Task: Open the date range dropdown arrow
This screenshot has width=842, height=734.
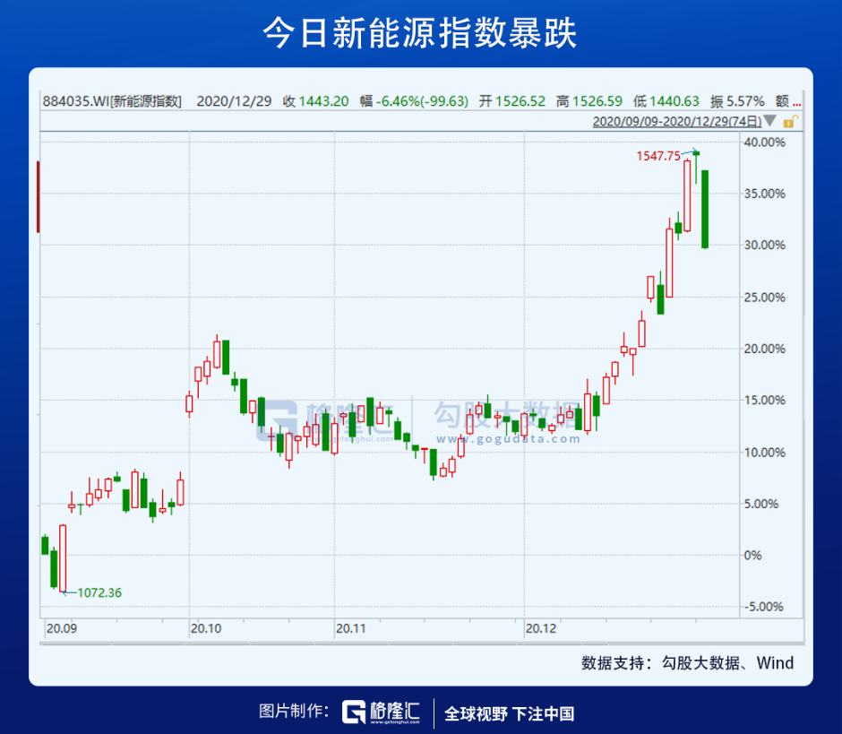Action: tap(769, 123)
